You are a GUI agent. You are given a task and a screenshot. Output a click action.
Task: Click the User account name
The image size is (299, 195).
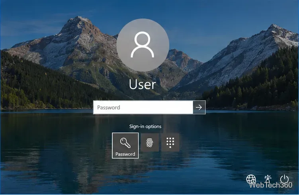(x=143, y=84)
